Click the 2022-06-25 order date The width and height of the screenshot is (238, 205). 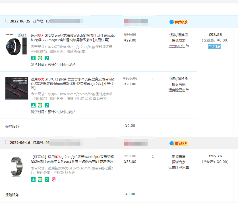20,21
